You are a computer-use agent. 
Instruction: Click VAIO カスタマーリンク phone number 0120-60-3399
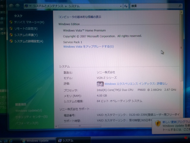tap(138, 115)
